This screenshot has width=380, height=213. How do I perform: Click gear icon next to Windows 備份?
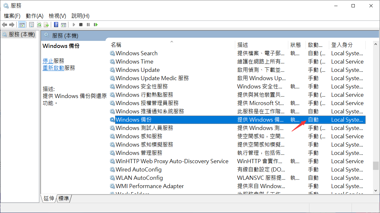point(112,119)
